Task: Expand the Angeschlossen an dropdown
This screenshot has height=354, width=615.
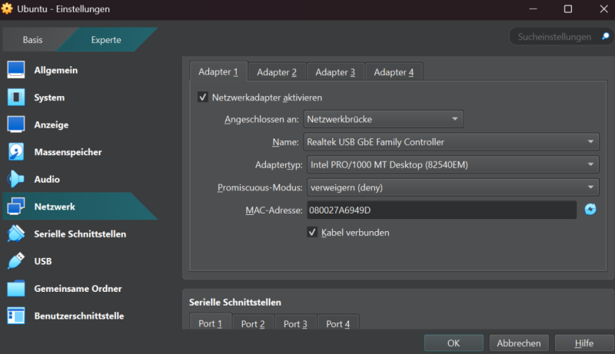Action: [383, 119]
